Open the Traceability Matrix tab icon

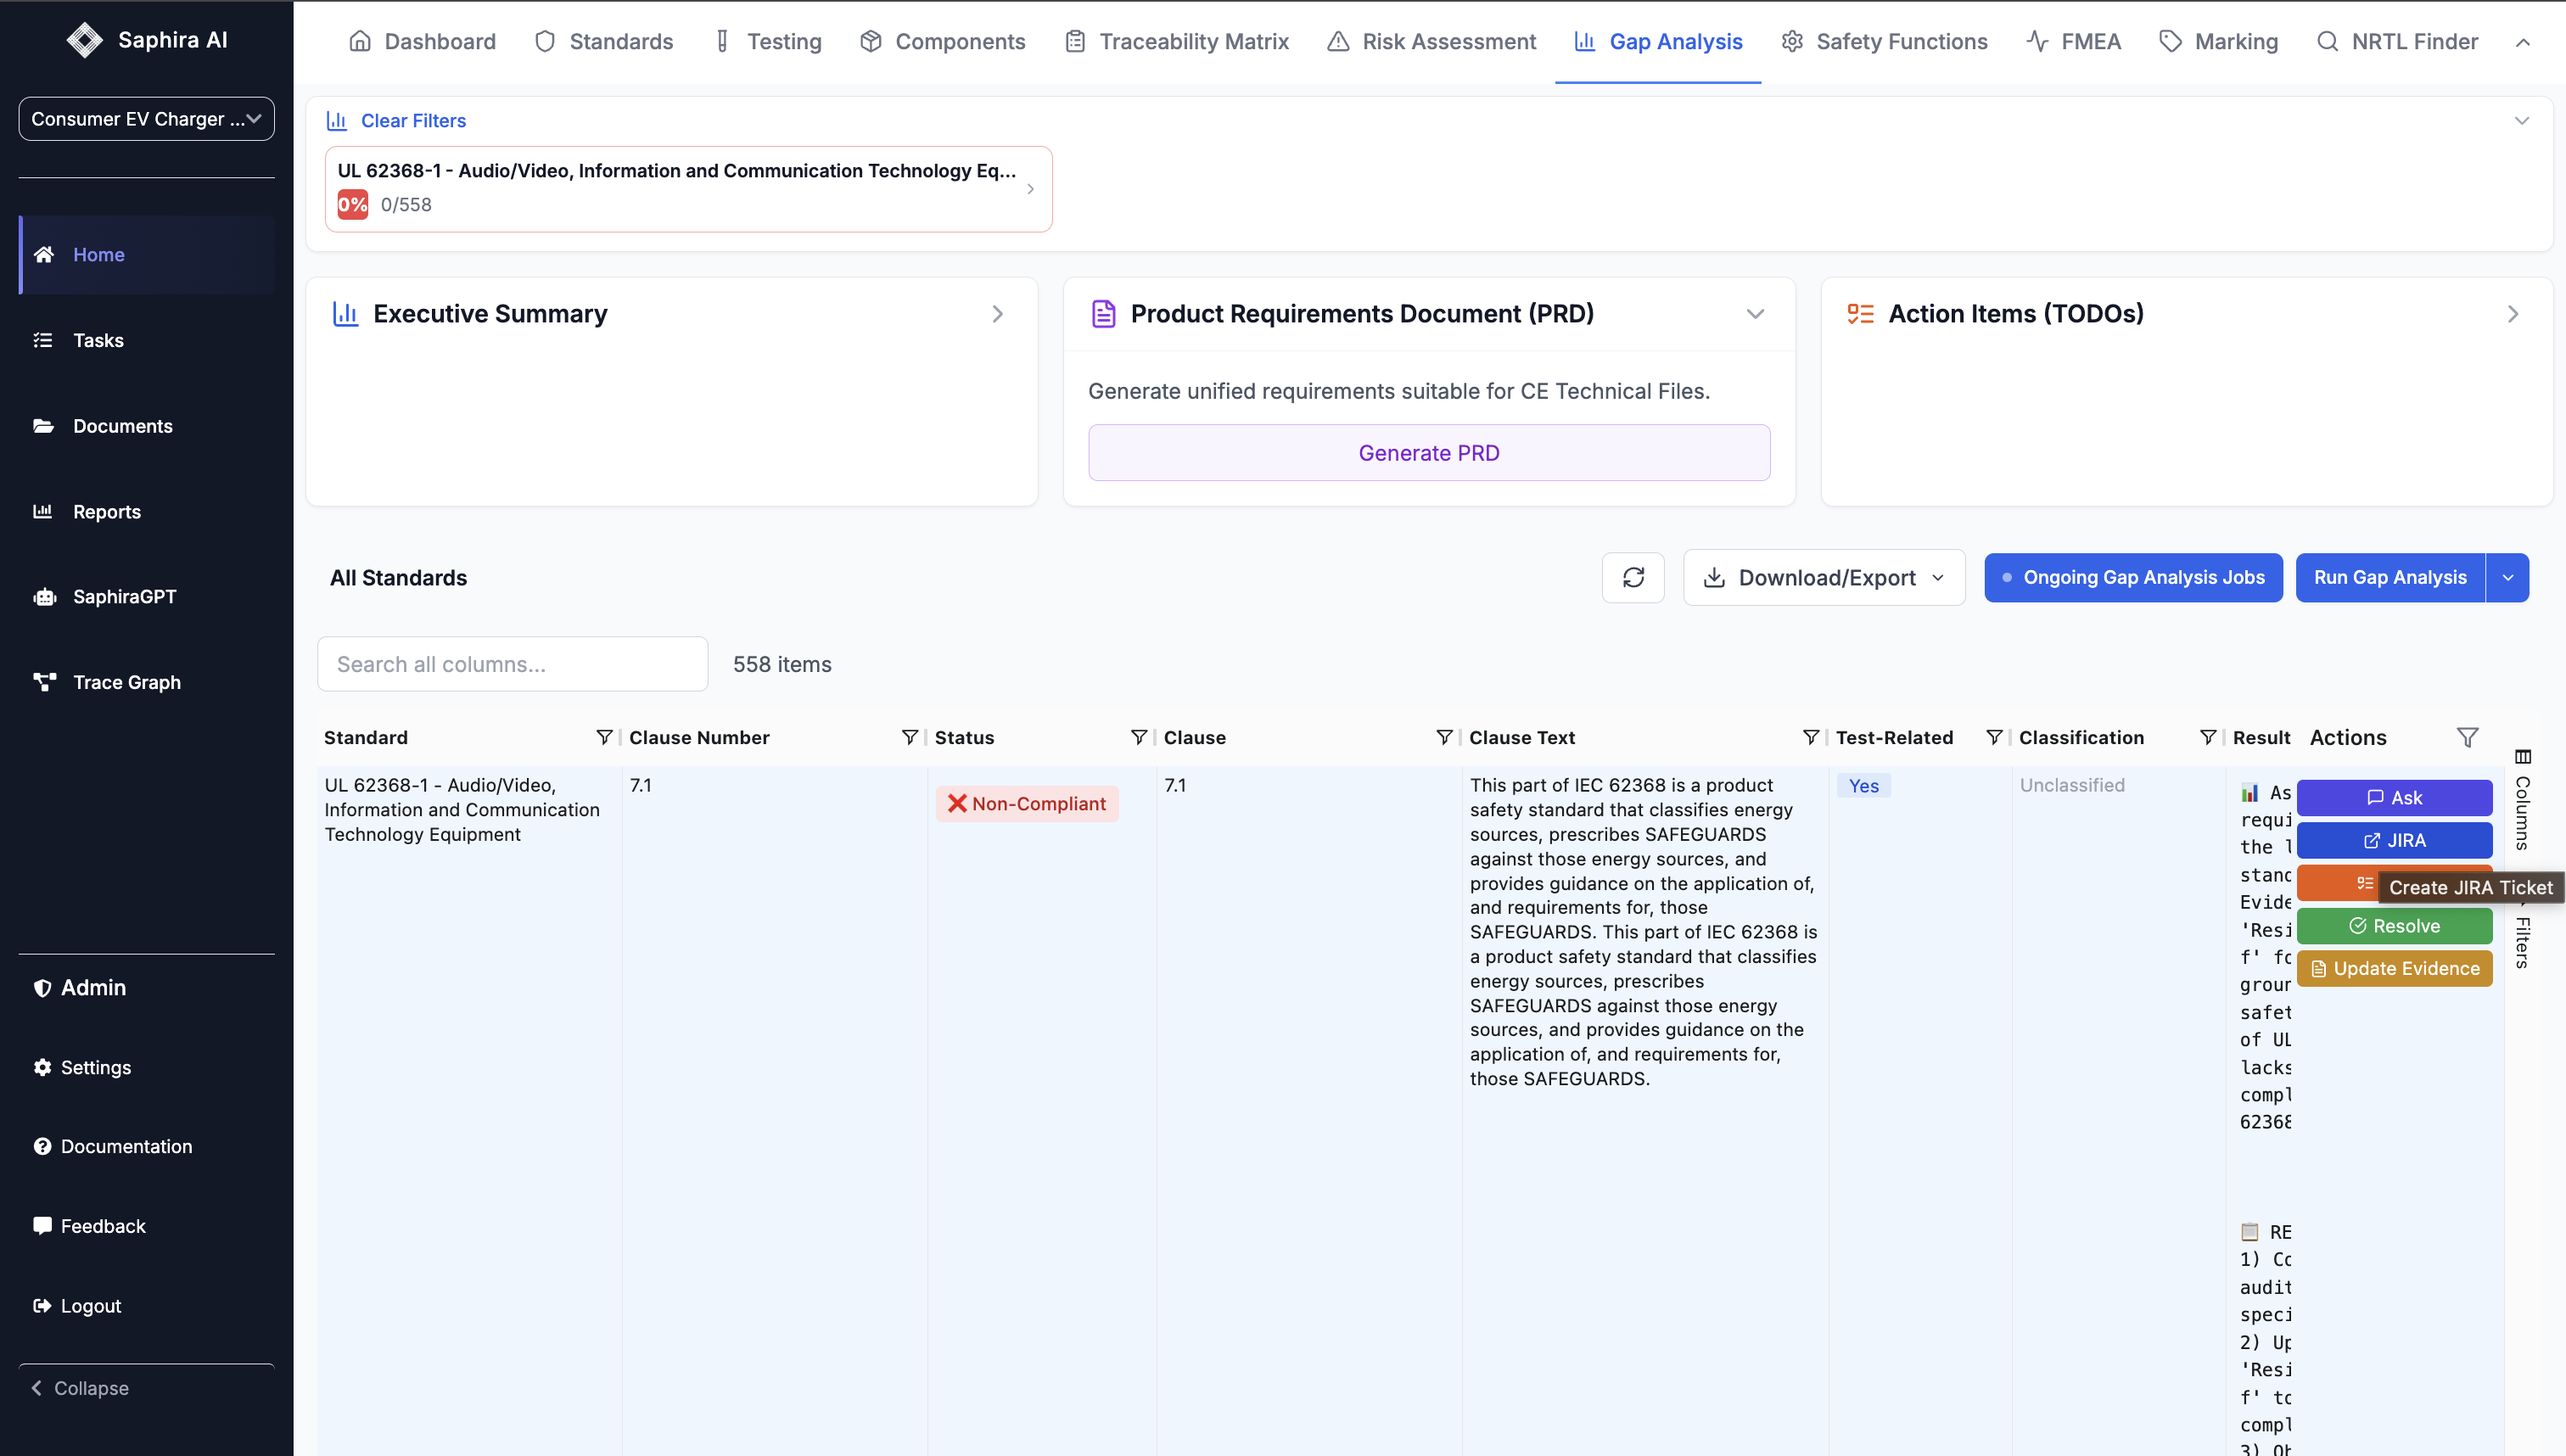click(x=1074, y=41)
